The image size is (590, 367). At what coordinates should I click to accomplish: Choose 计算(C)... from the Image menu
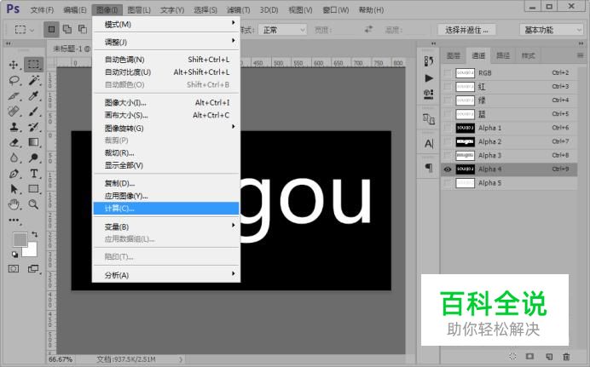click(x=166, y=209)
